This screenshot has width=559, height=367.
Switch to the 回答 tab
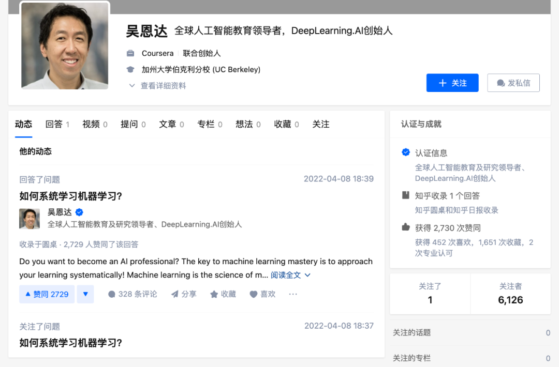(x=54, y=124)
